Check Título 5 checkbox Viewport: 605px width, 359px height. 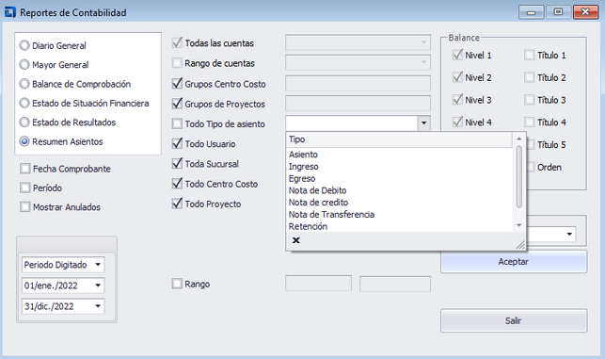531,144
